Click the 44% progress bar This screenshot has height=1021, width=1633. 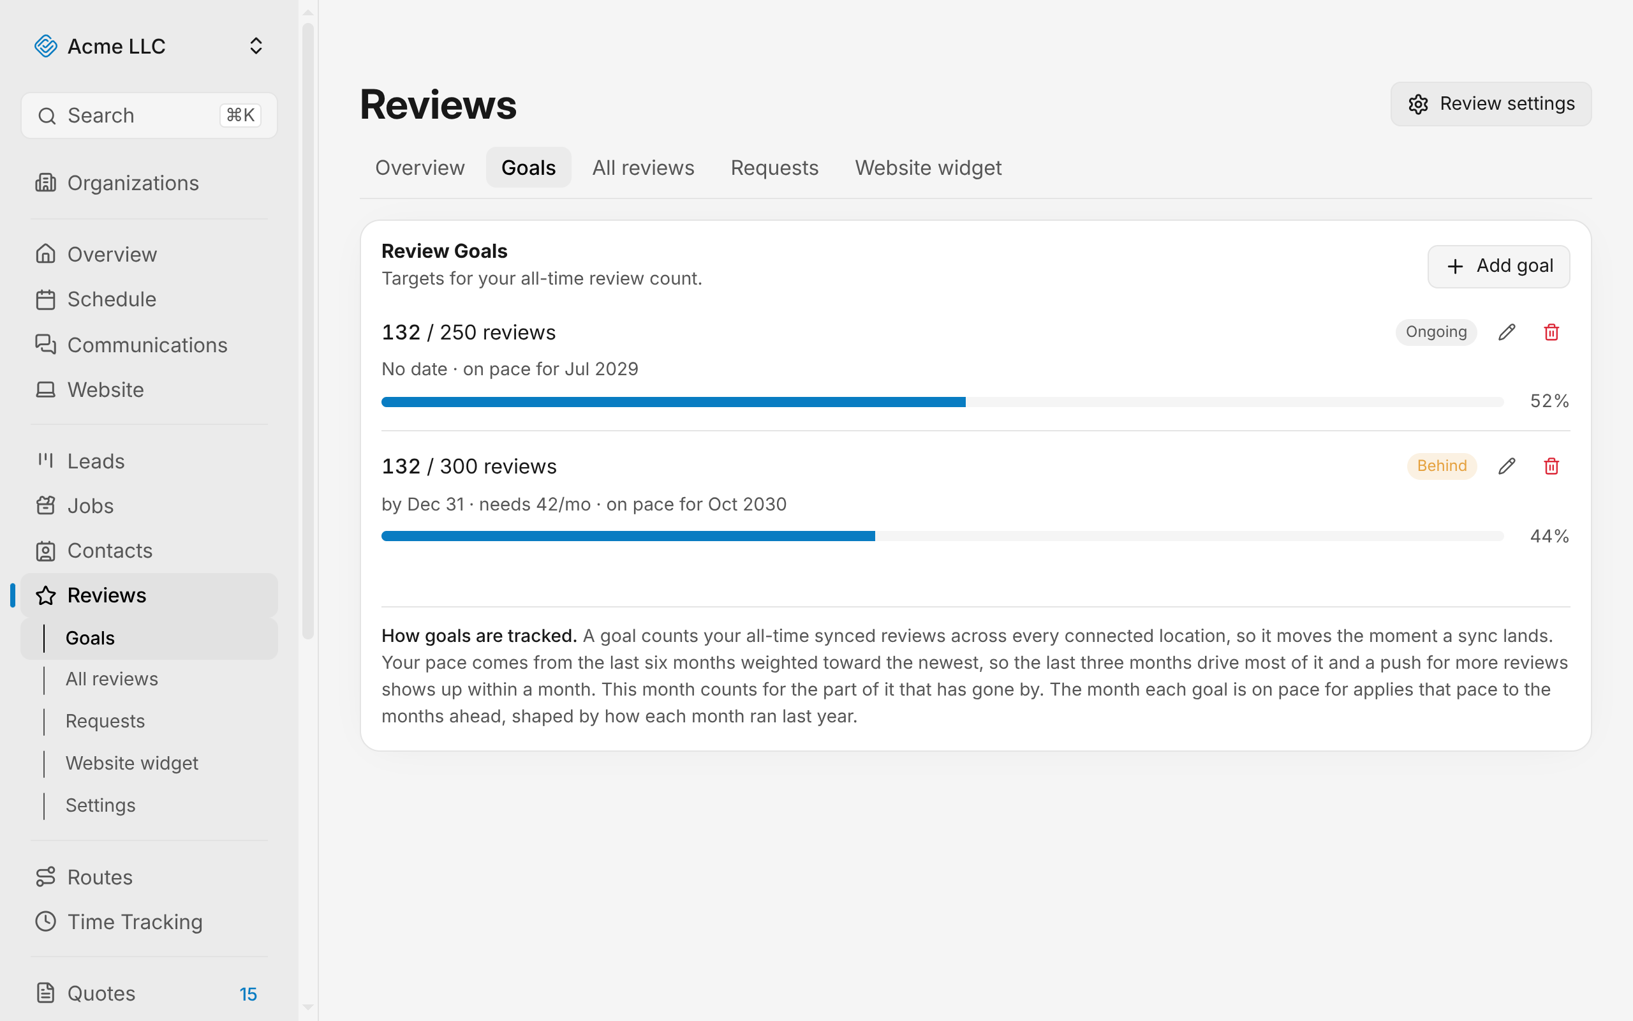942,536
